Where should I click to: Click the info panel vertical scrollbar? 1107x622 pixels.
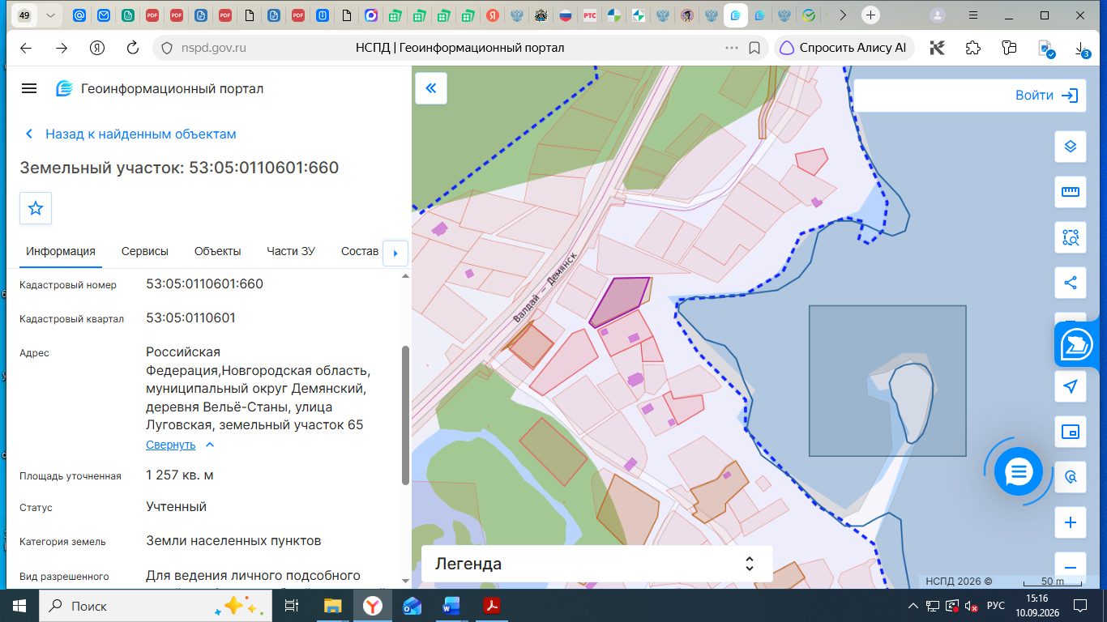pos(405,415)
